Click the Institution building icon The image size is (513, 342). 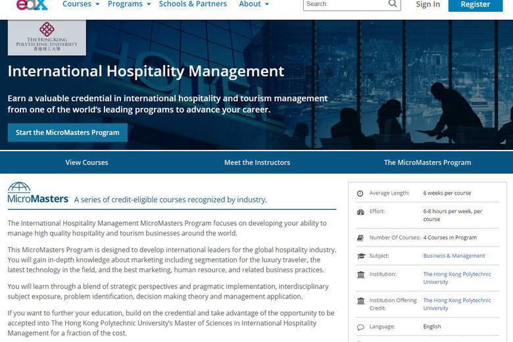pos(360,274)
